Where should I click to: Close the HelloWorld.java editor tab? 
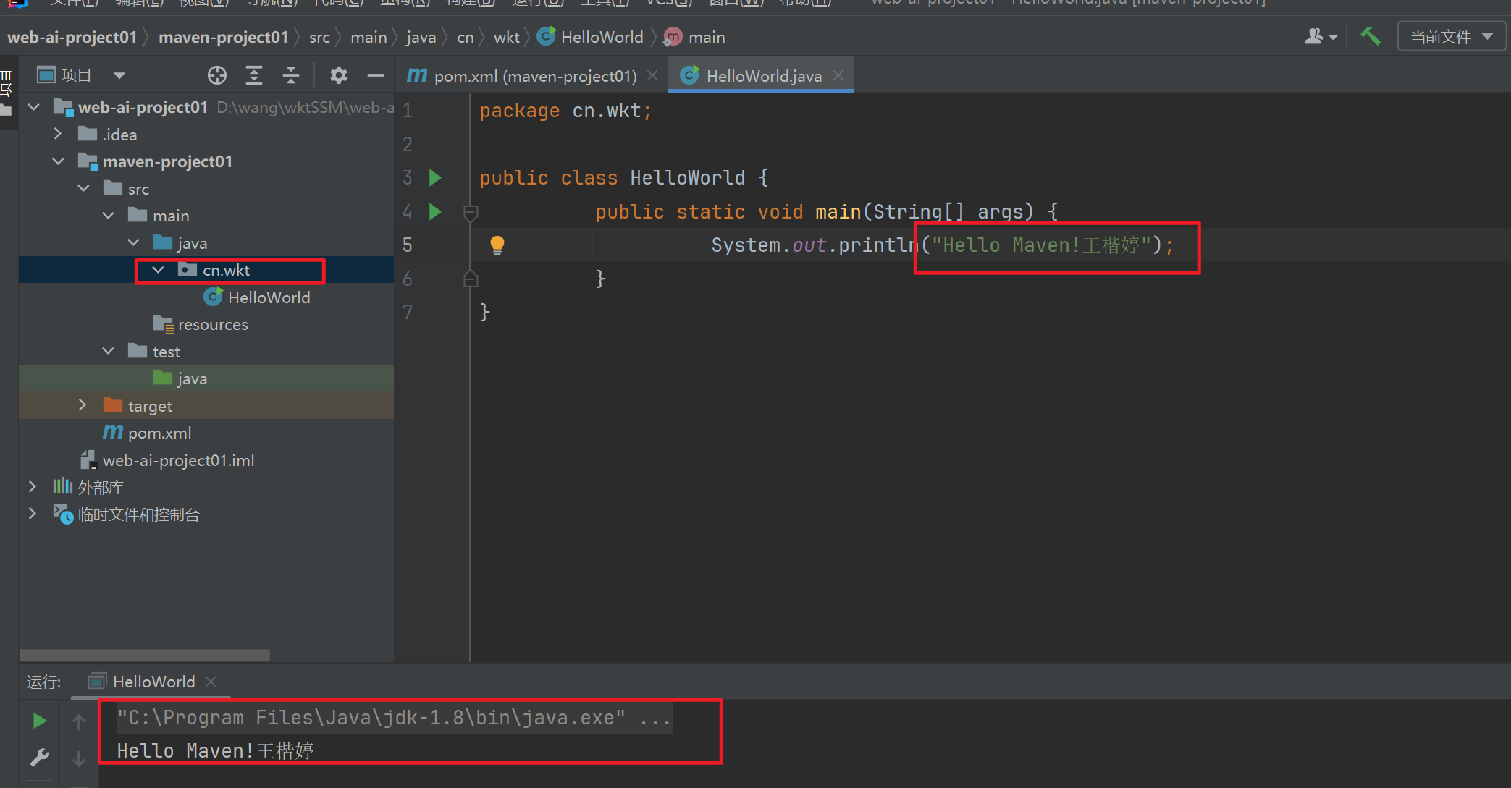(x=838, y=75)
